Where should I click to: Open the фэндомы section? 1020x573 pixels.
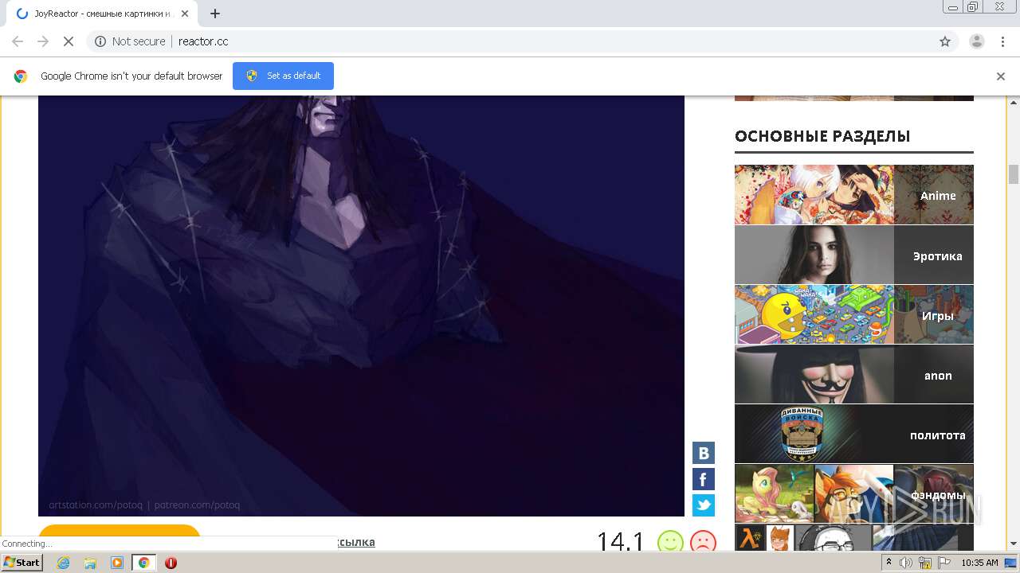tap(853, 493)
